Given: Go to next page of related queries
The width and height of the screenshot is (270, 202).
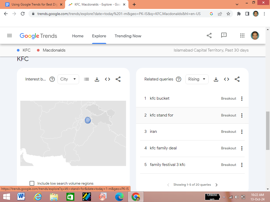Looking at the screenshot, I should tap(216, 185).
